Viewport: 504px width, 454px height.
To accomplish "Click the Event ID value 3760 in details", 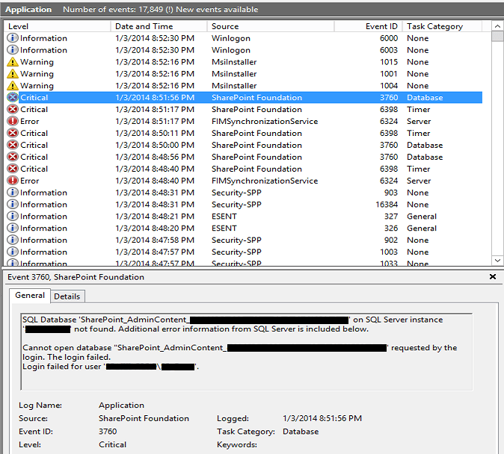I will 108,431.
